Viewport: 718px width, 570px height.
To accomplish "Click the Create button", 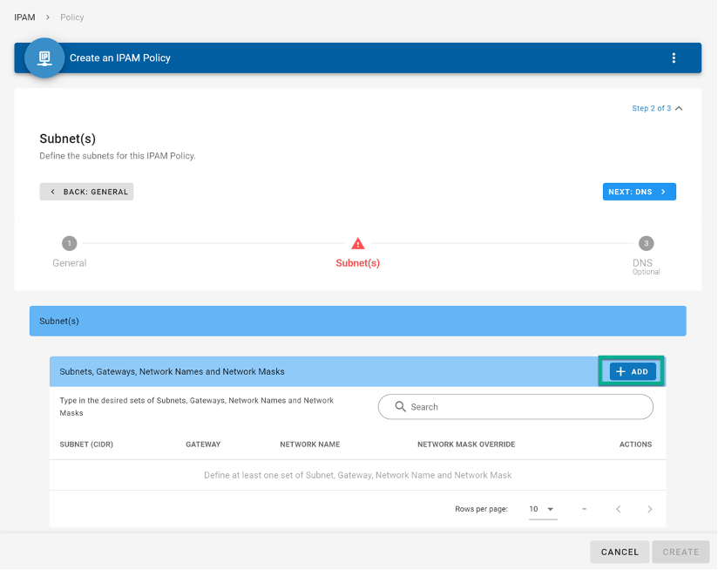I will coord(681,553).
